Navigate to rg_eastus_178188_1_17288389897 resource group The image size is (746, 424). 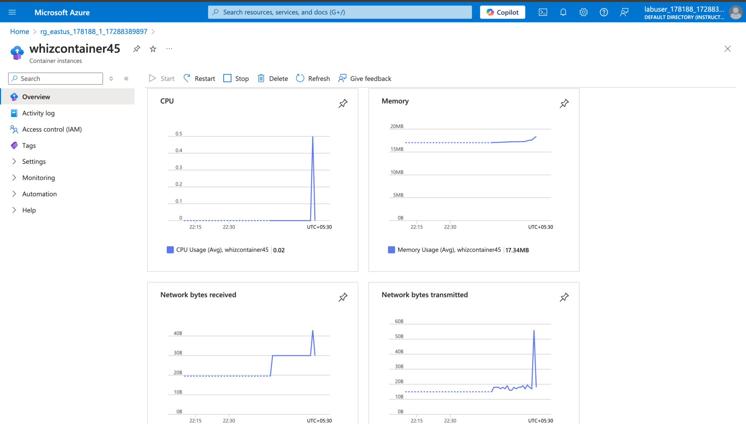pyautogui.click(x=93, y=31)
